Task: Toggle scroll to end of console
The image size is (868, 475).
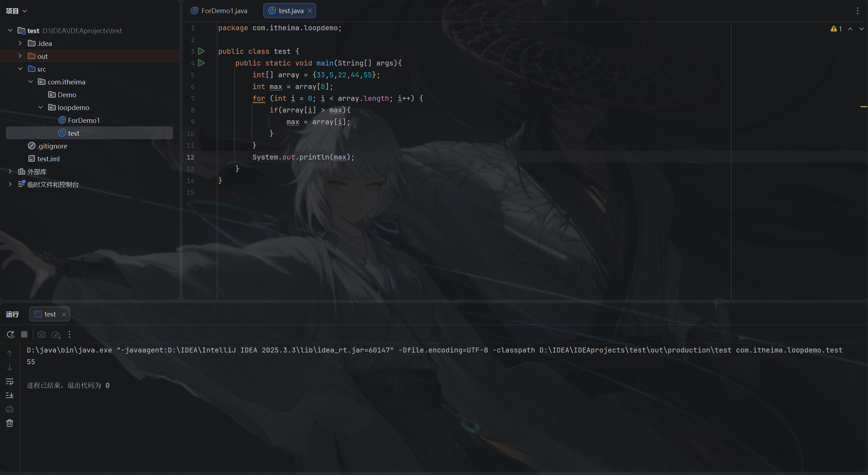Action: 10,395
